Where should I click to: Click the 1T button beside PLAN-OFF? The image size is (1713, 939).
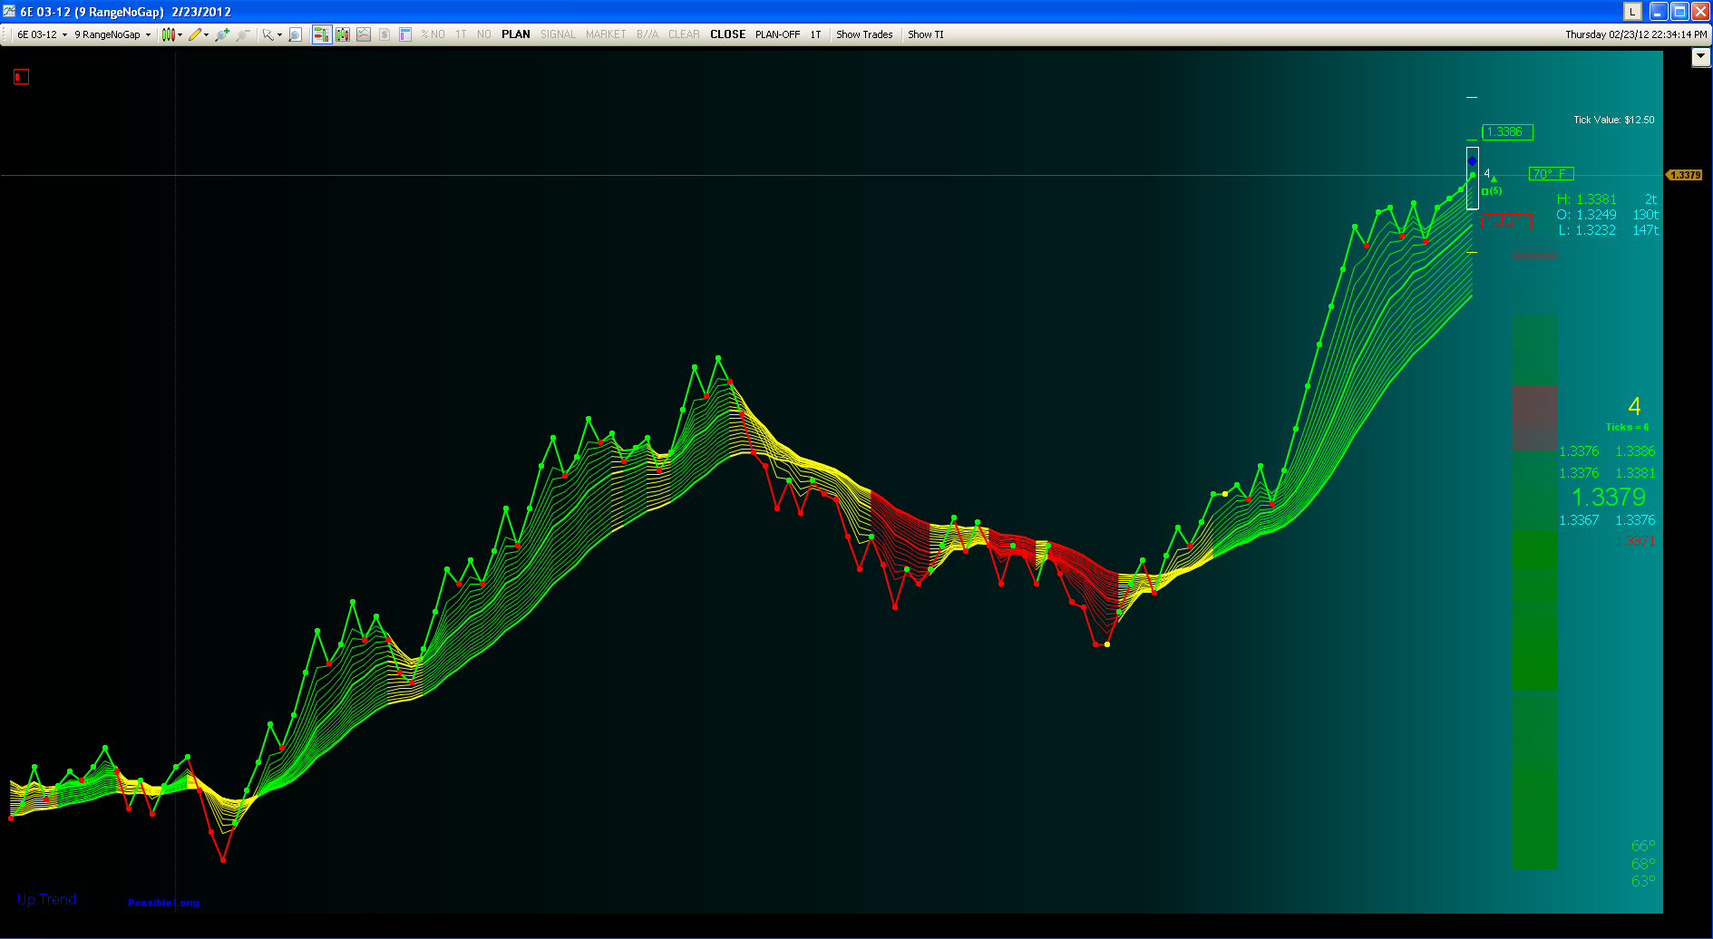click(x=815, y=34)
